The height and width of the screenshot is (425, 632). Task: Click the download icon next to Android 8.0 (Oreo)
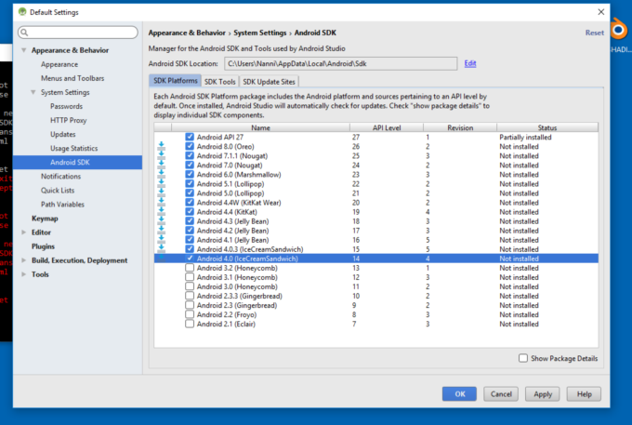point(161,146)
